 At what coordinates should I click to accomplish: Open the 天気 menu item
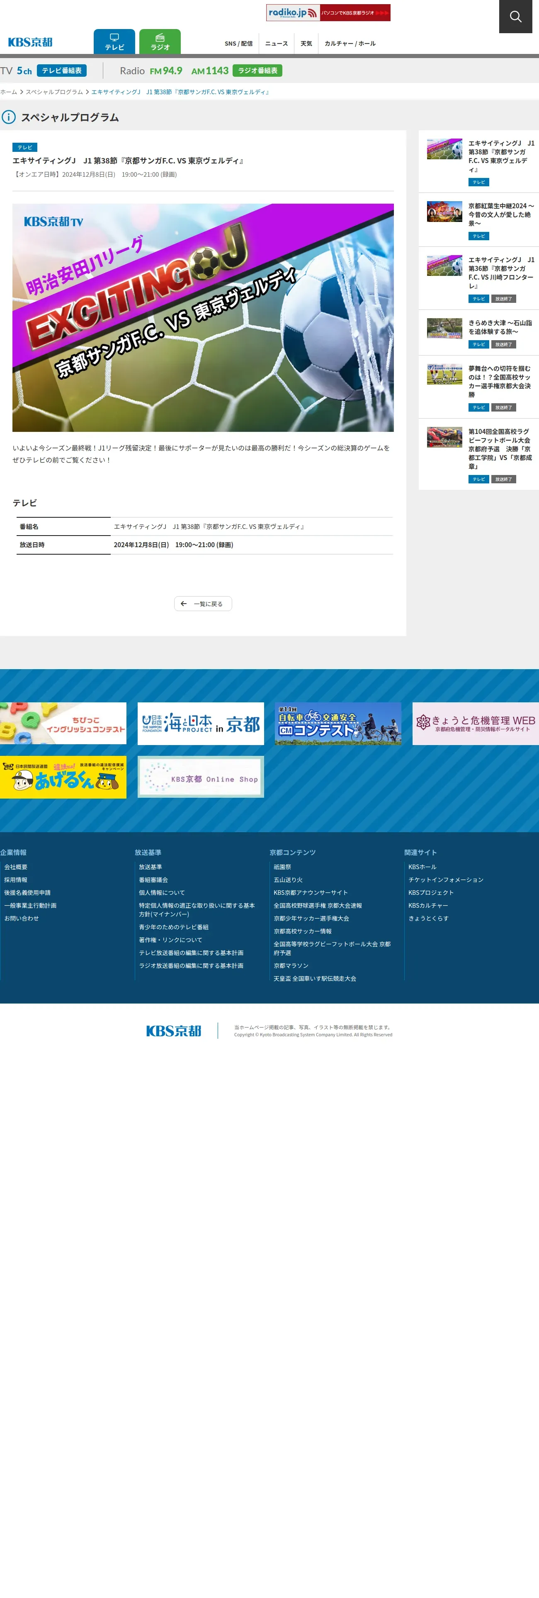(x=306, y=44)
